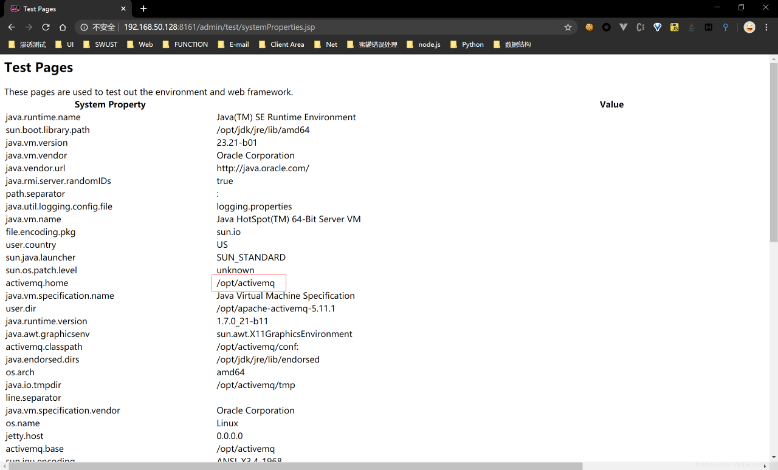Click the "Value" column header
The width and height of the screenshot is (778, 470).
click(611, 104)
